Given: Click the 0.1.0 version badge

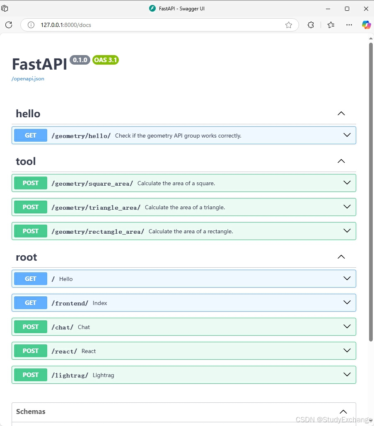Looking at the screenshot, I should [80, 60].
